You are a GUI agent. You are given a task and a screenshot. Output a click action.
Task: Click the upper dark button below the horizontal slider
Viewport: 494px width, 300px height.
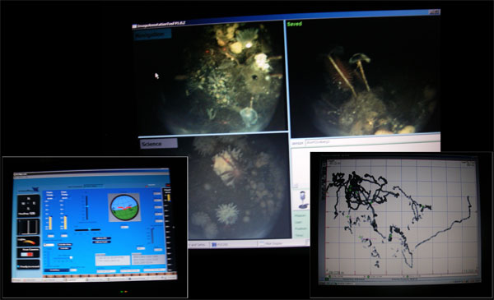tap(101, 238)
